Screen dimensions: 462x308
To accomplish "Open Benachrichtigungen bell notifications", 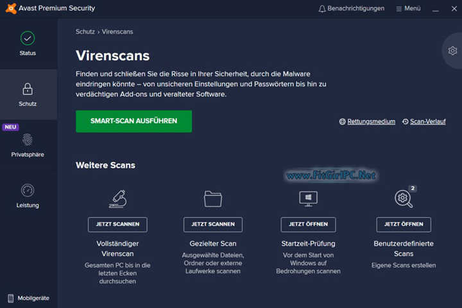I will 352,8.
